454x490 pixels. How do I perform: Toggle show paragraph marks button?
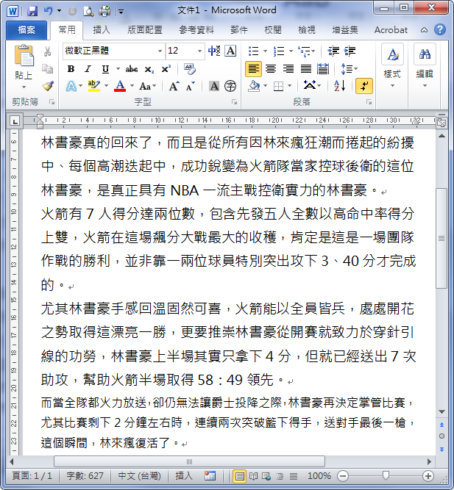tap(364, 86)
